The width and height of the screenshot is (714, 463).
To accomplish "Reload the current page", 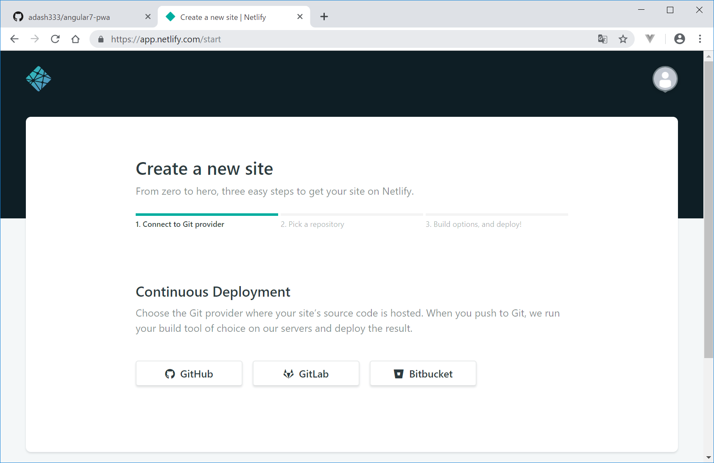I will (55, 39).
